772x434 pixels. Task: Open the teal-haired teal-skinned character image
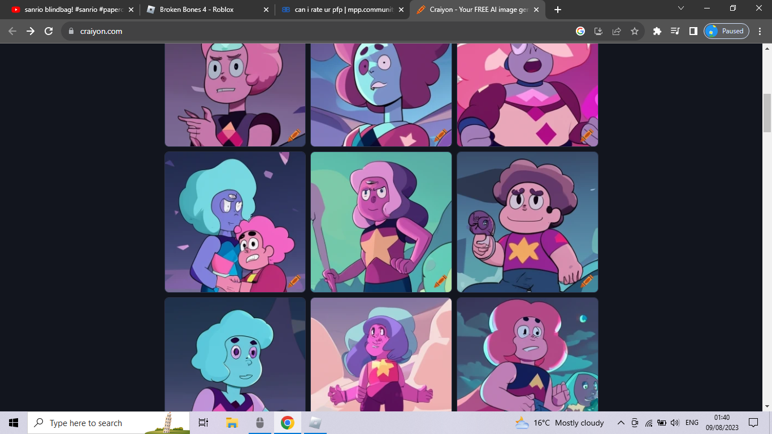coord(235,355)
